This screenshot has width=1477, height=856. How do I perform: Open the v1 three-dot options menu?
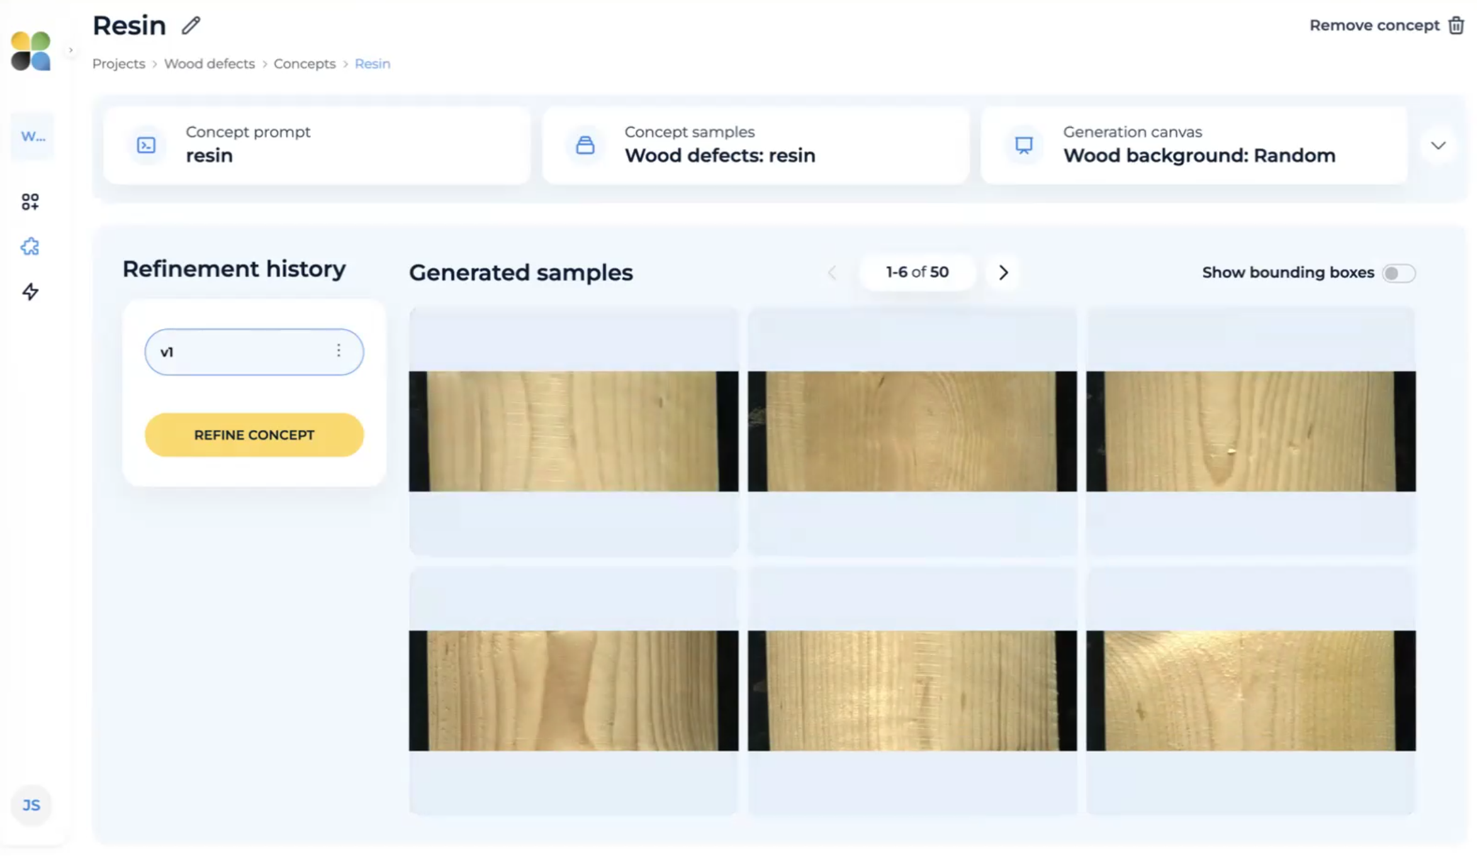339,351
